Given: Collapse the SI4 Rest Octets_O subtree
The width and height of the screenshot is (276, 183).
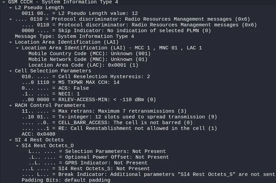Looking at the screenshot, I should pyautogui.click(x=17, y=145).
